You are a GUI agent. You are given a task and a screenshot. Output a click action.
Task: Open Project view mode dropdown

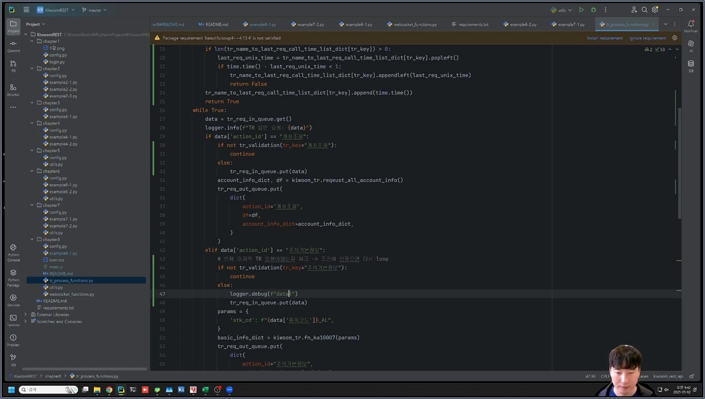pos(36,24)
